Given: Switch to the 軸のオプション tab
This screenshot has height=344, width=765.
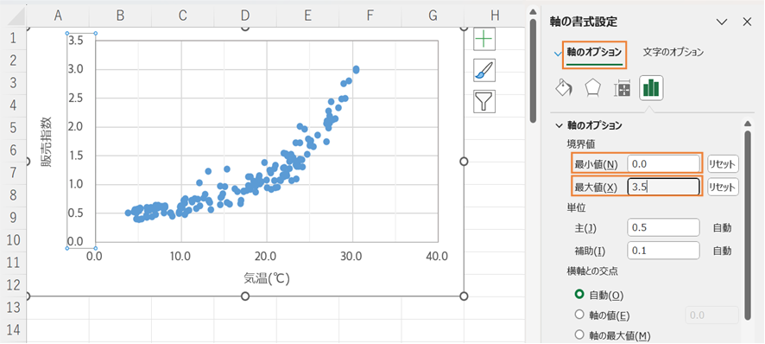Looking at the screenshot, I should (594, 52).
